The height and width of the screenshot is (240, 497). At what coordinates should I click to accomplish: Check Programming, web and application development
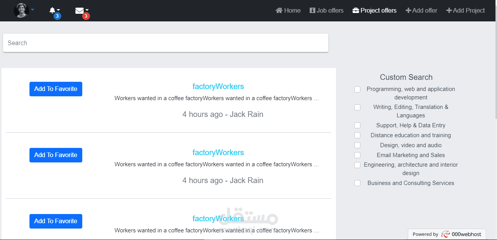pos(357,89)
